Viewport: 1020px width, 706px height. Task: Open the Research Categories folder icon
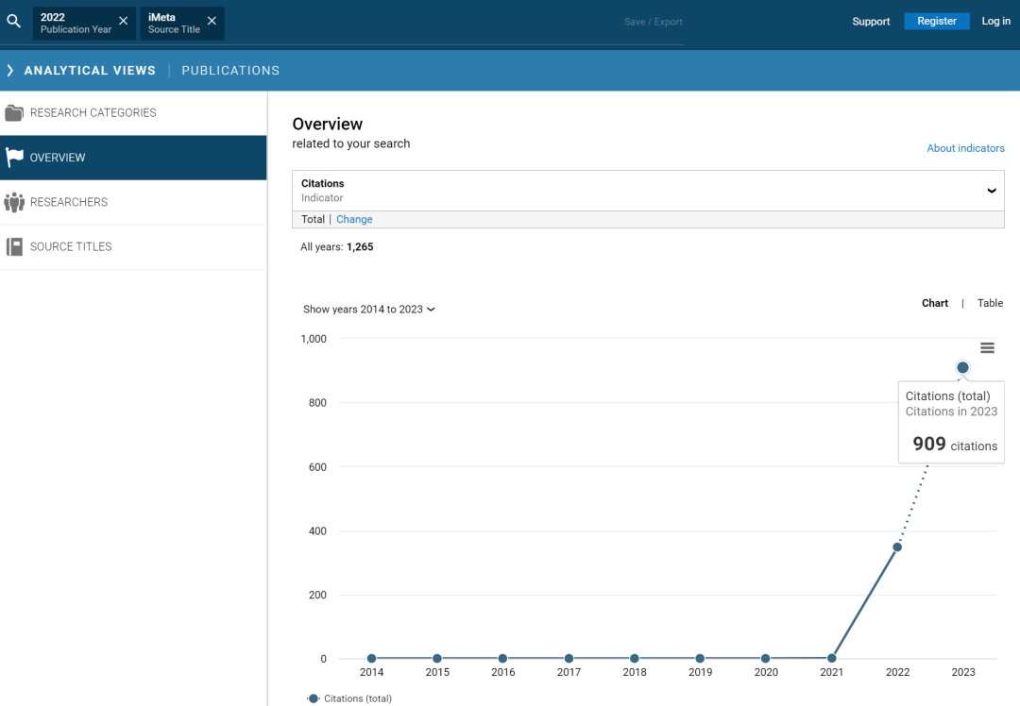click(x=13, y=113)
